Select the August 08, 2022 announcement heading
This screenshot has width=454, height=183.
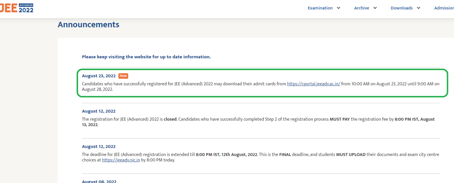99,181
